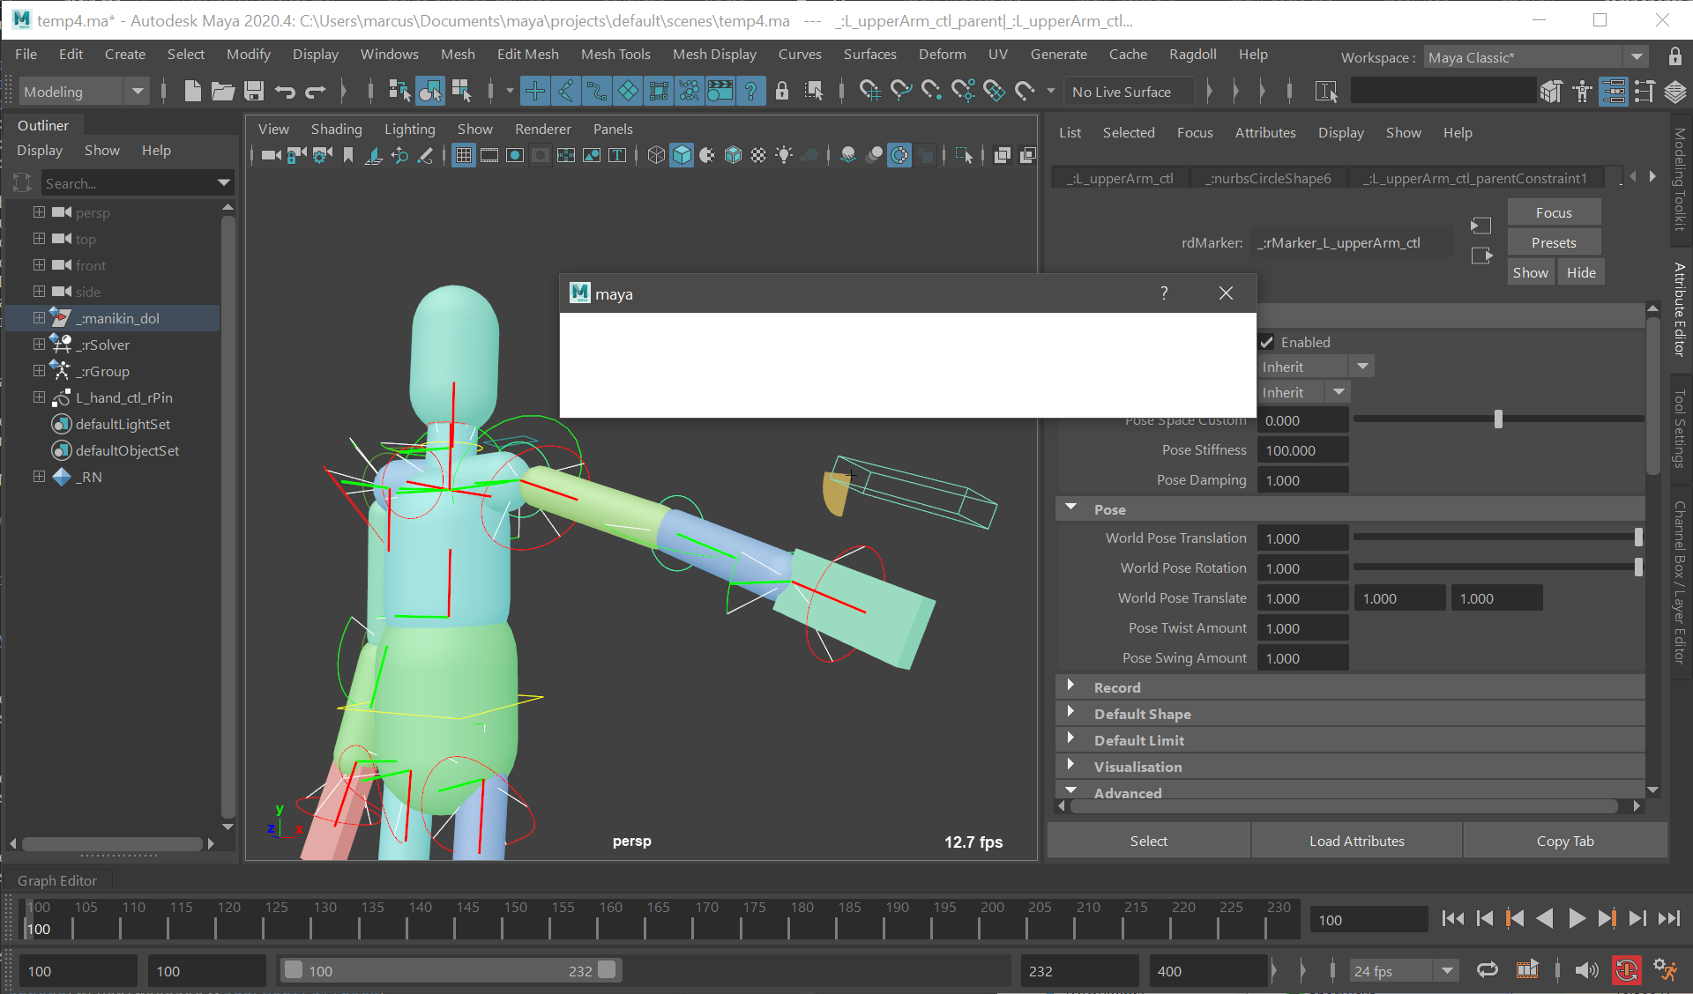1693x994 pixels.
Task: Click the lock icon next to Workspace
Action: [1674, 57]
